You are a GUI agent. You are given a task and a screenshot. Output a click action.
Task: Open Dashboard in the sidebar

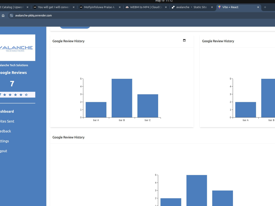click(7, 112)
